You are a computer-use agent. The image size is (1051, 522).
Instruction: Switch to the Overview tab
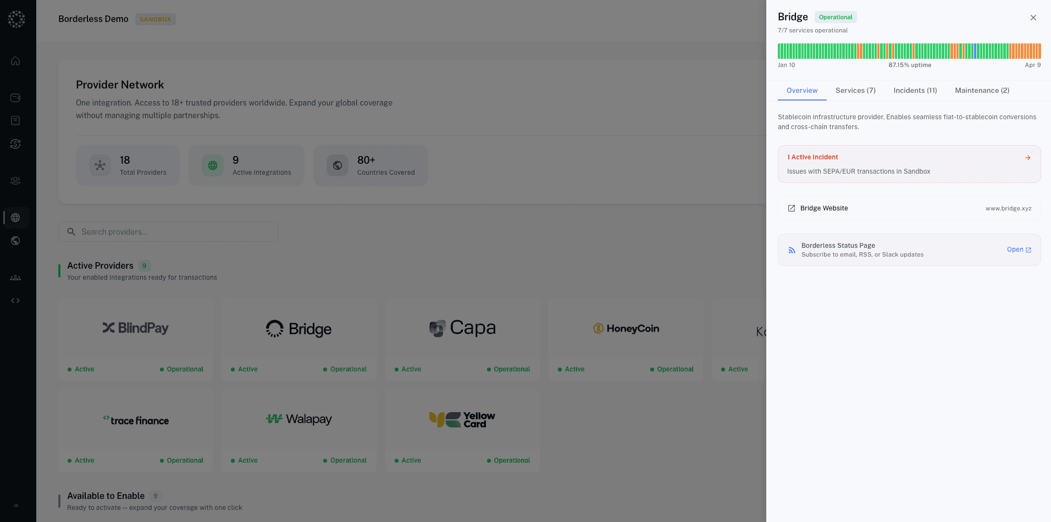802,91
